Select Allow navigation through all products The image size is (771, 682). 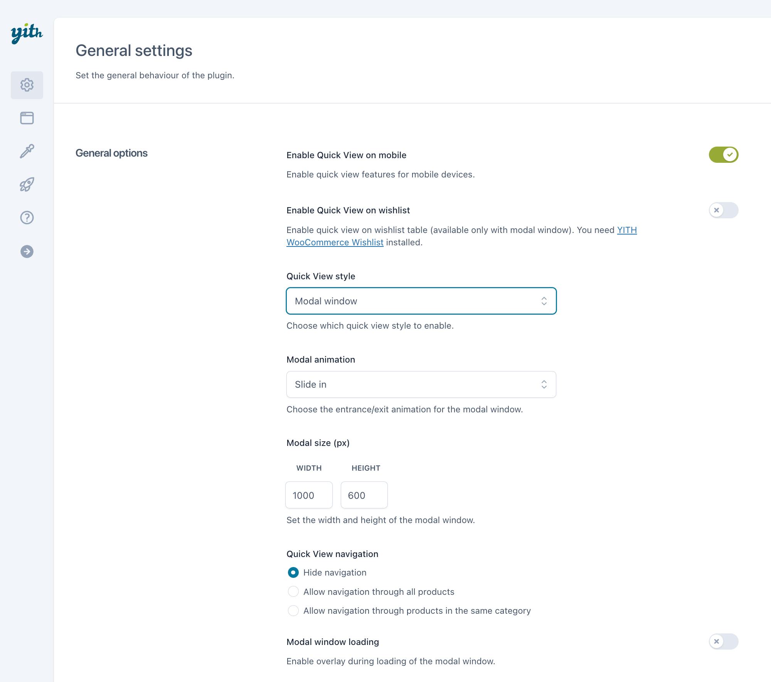pyautogui.click(x=293, y=591)
